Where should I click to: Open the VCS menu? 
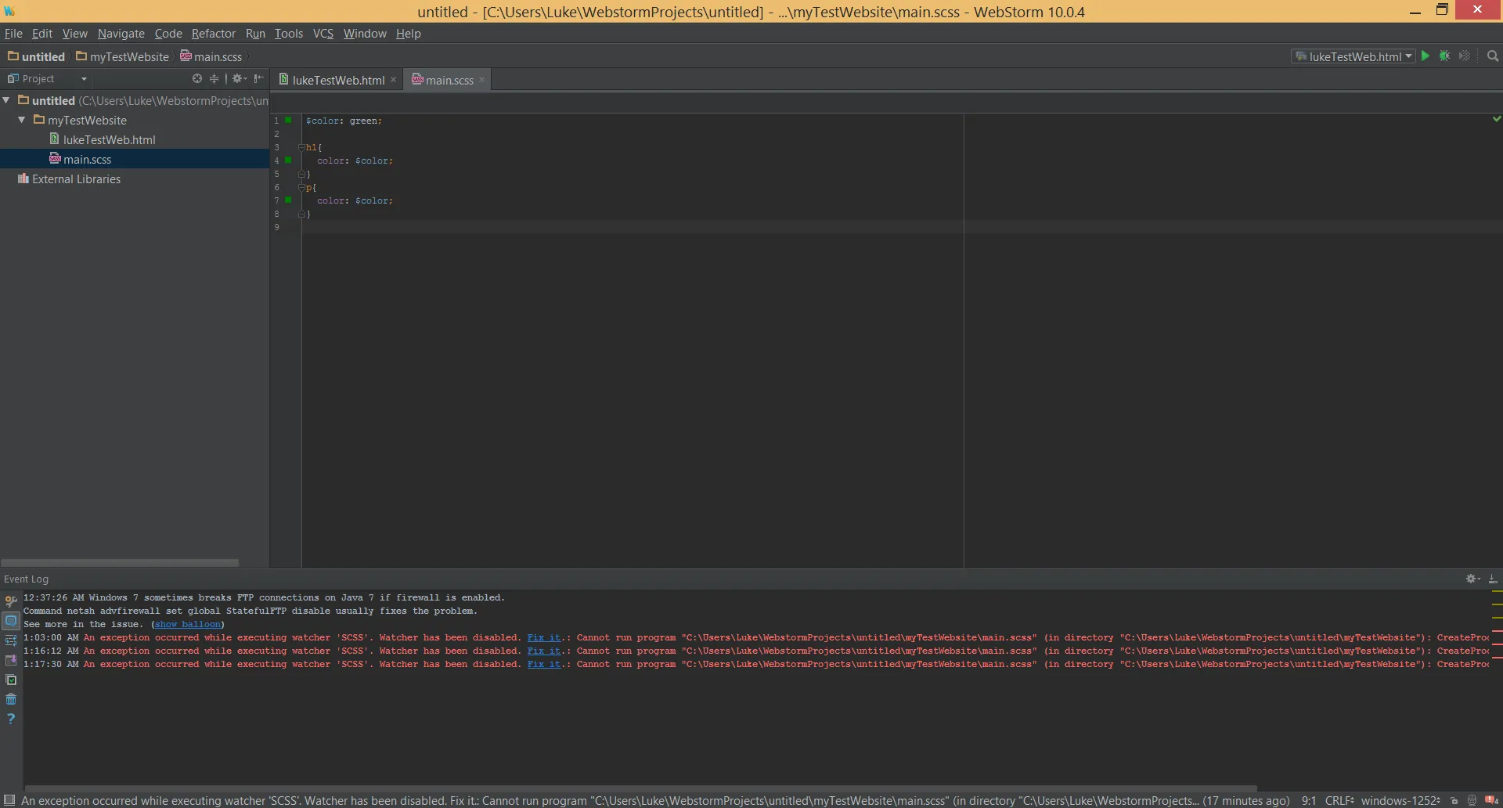[323, 34]
